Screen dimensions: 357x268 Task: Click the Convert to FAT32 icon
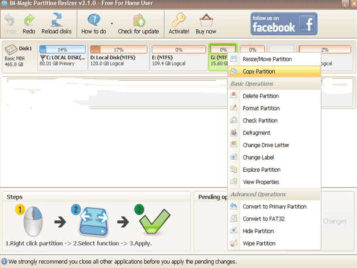[234, 218]
